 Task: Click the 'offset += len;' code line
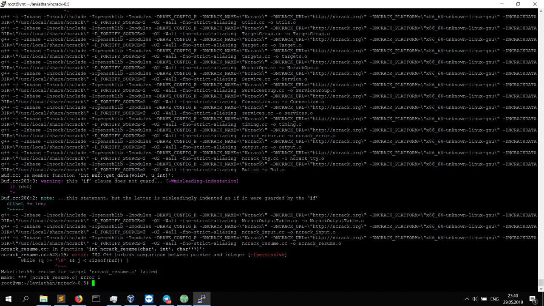pos(26,204)
